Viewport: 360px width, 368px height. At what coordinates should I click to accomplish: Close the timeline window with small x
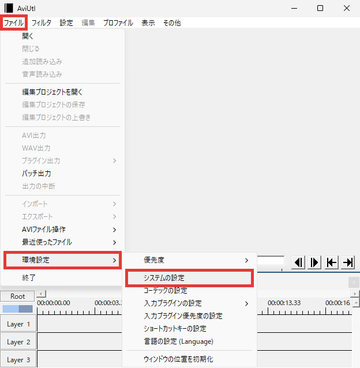pos(353,281)
